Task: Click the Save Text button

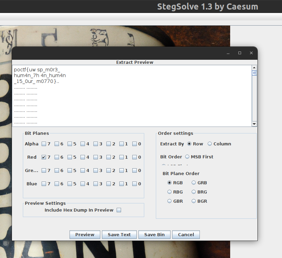Action: tap(119, 234)
